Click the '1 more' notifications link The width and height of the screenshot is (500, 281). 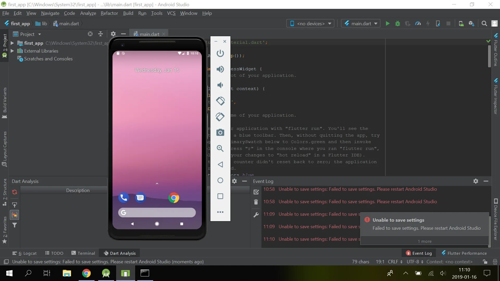click(x=424, y=241)
